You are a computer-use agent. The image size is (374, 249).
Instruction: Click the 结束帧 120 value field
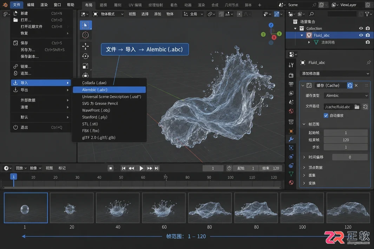click(x=346, y=140)
